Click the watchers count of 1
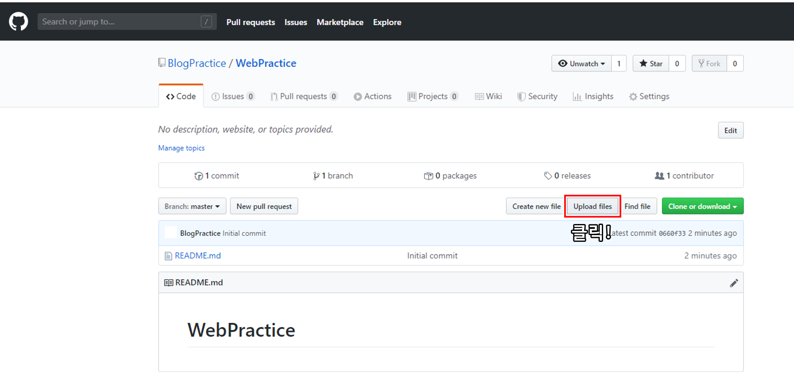The height and width of the screenshot is (385, 794). (619, 63)
